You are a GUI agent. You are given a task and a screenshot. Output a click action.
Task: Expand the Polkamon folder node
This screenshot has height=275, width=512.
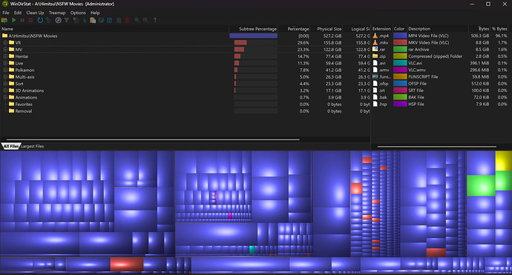5,70
